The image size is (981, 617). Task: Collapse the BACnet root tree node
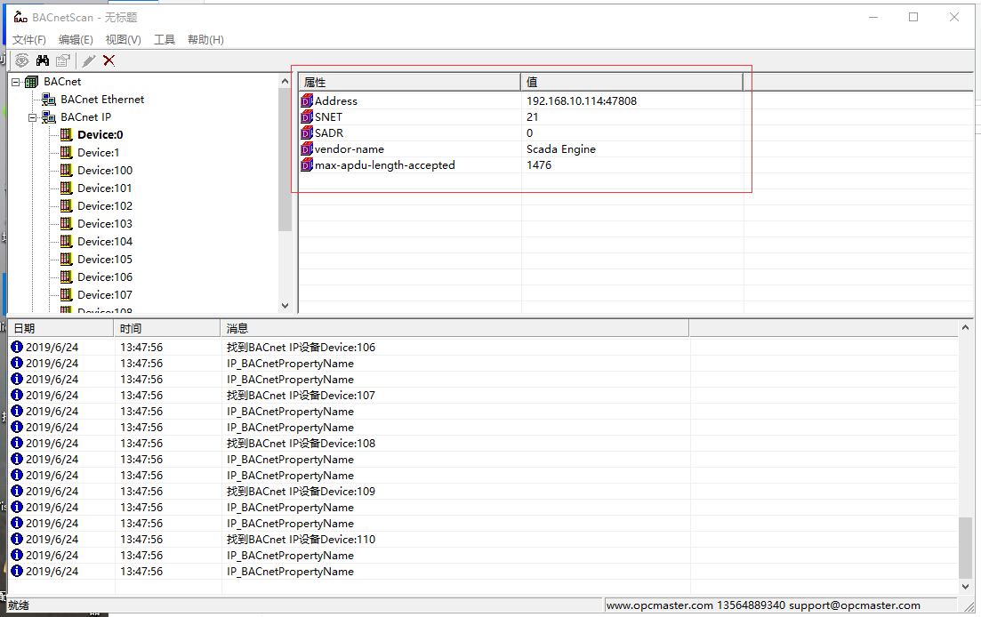click(16, 82)
